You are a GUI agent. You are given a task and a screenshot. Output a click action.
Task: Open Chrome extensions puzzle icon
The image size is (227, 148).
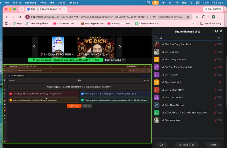(x=204, y=17)
